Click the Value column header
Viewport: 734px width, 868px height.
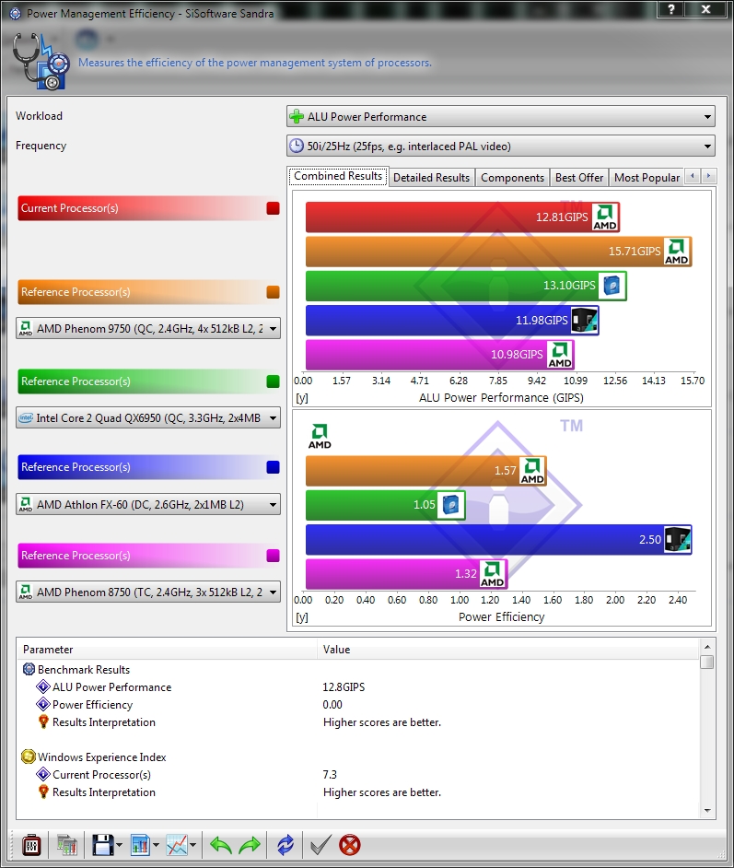tap(508, 650)
